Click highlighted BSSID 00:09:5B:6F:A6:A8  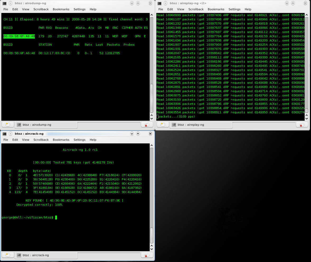point(19,36)
